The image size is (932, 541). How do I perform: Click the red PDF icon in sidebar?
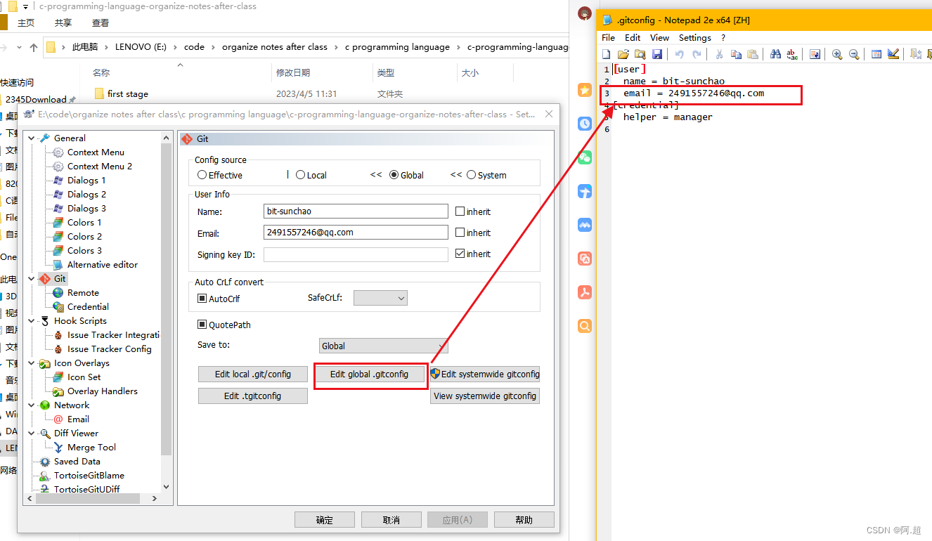point(585,292)
